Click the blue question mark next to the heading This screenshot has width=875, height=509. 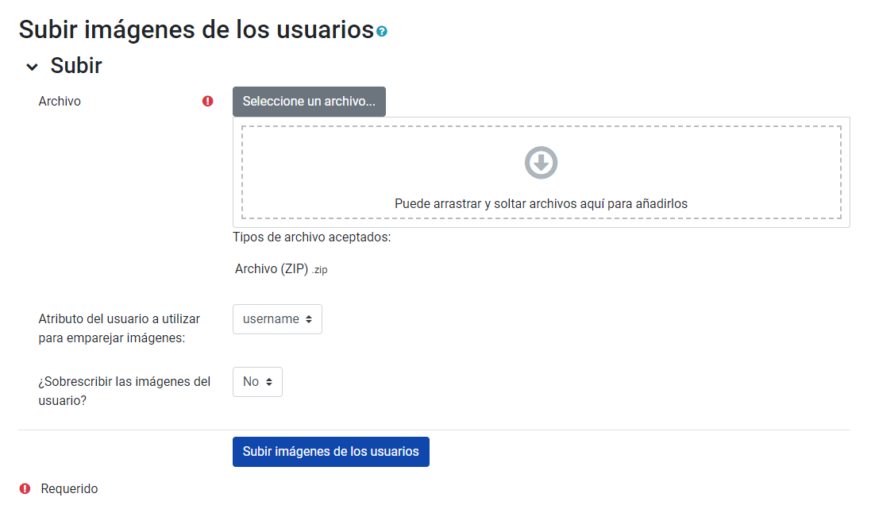coord(382,30)
